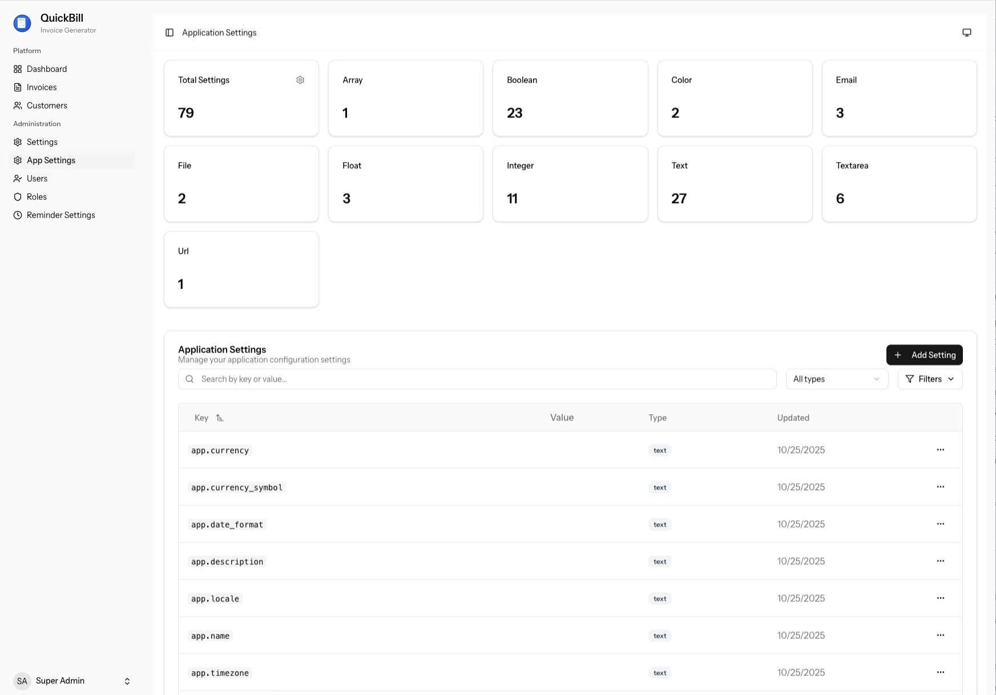Open the Customers page link
This screenshot has height=695, width=996.
click(47, 106)
